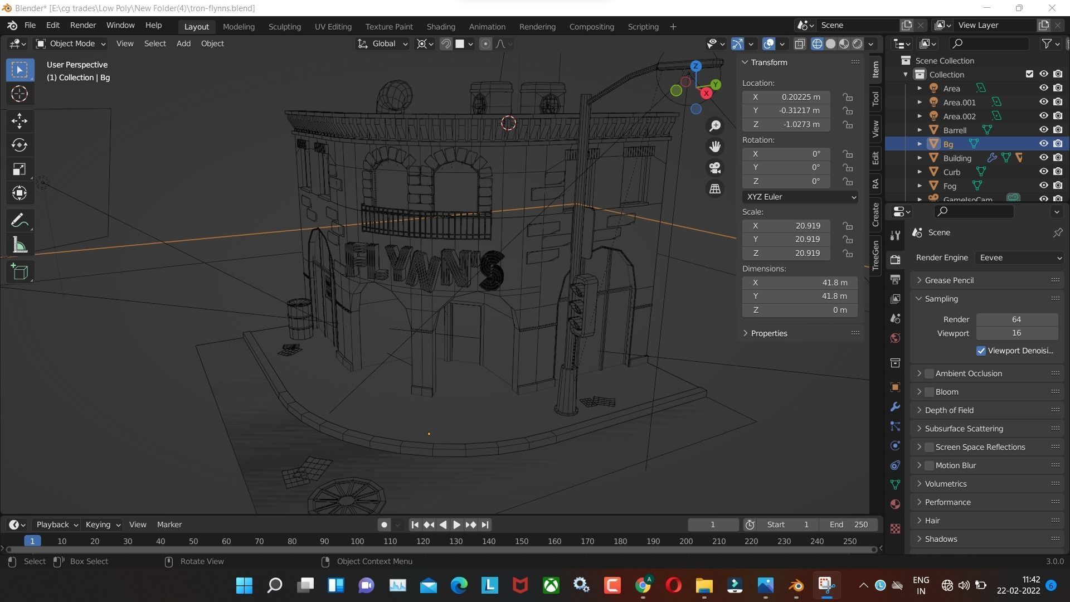
Task: Toggle camera view icon in viewport
Action: (x=715, y=168)
